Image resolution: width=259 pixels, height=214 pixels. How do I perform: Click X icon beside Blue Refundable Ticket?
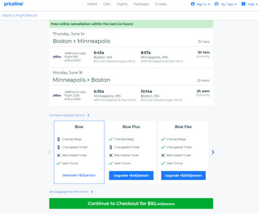(x=59, y=155)
